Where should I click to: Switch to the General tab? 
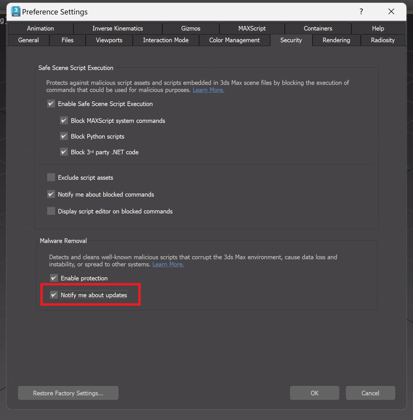coord(28,40)
